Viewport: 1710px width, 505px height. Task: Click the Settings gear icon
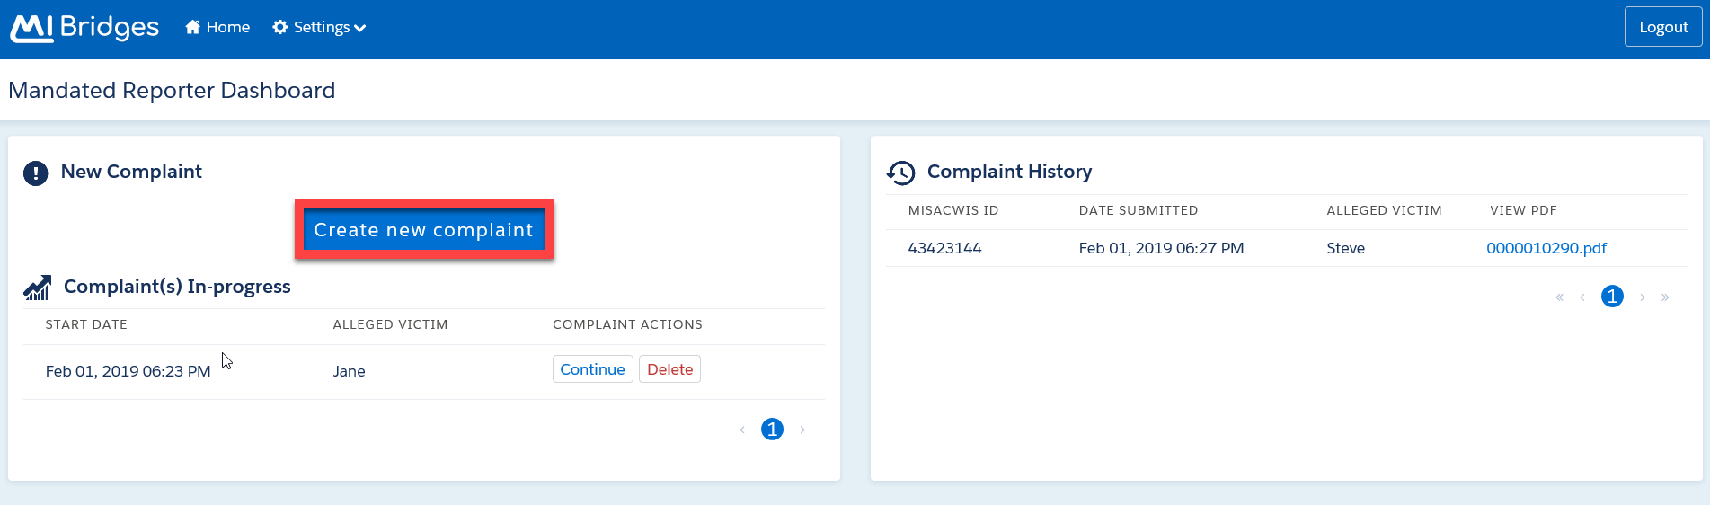[x=280, y=28]
